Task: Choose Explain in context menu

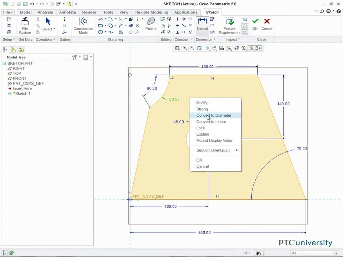Action: pyautogui.click(x=216, y=135)
